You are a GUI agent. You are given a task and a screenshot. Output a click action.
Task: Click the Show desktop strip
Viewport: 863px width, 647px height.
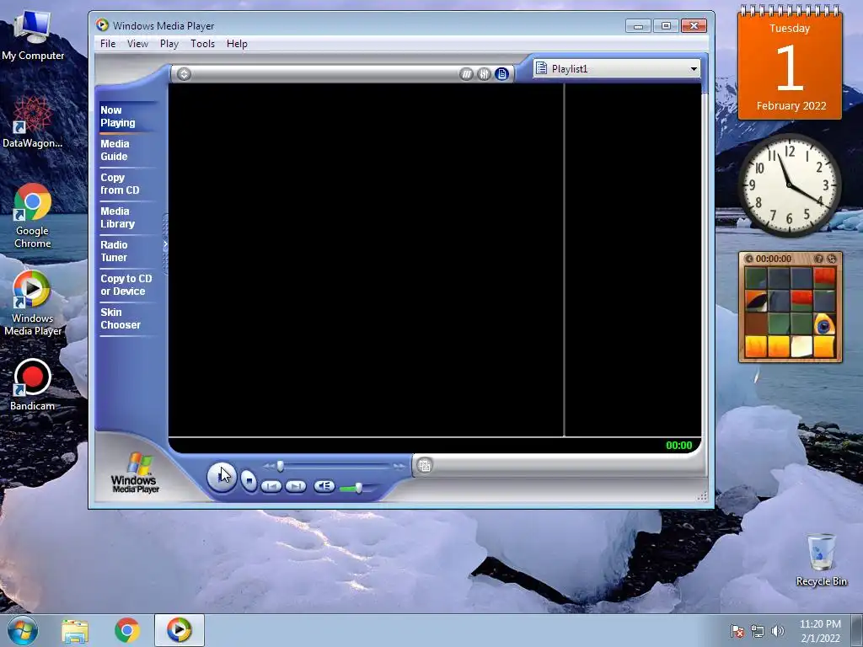tap(857, 630)
